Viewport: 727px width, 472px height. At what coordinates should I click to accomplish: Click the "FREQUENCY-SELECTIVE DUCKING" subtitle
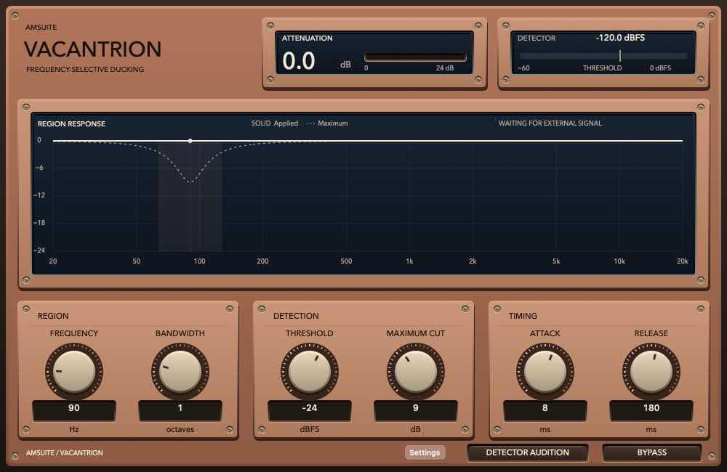[85, 70]
